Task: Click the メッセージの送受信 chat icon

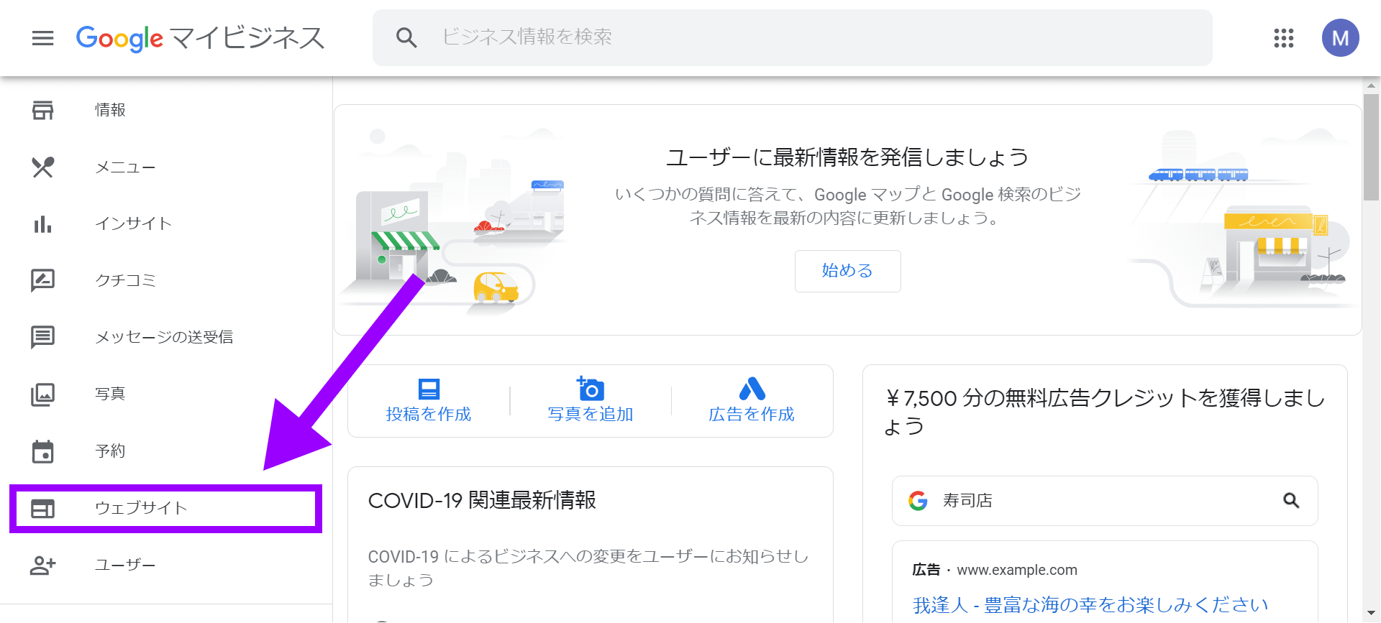Action: tap(43, 337)
